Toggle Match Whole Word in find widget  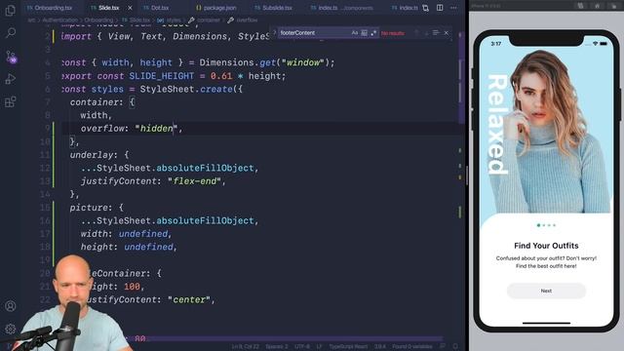click(364, 33)
